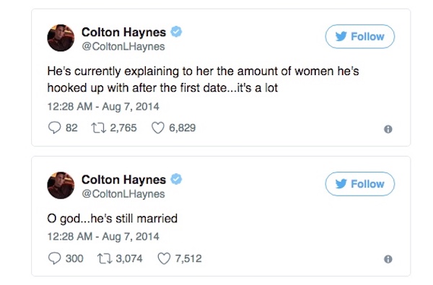This screenshot has width=433, height=285.
Task: Click the retweet icon on the first tweet
Action: point(99,128)
